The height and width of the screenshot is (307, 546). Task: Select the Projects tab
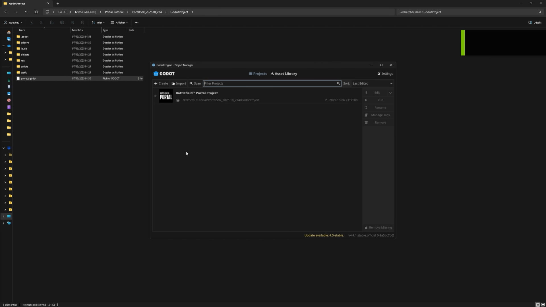(x=258, y=74)
